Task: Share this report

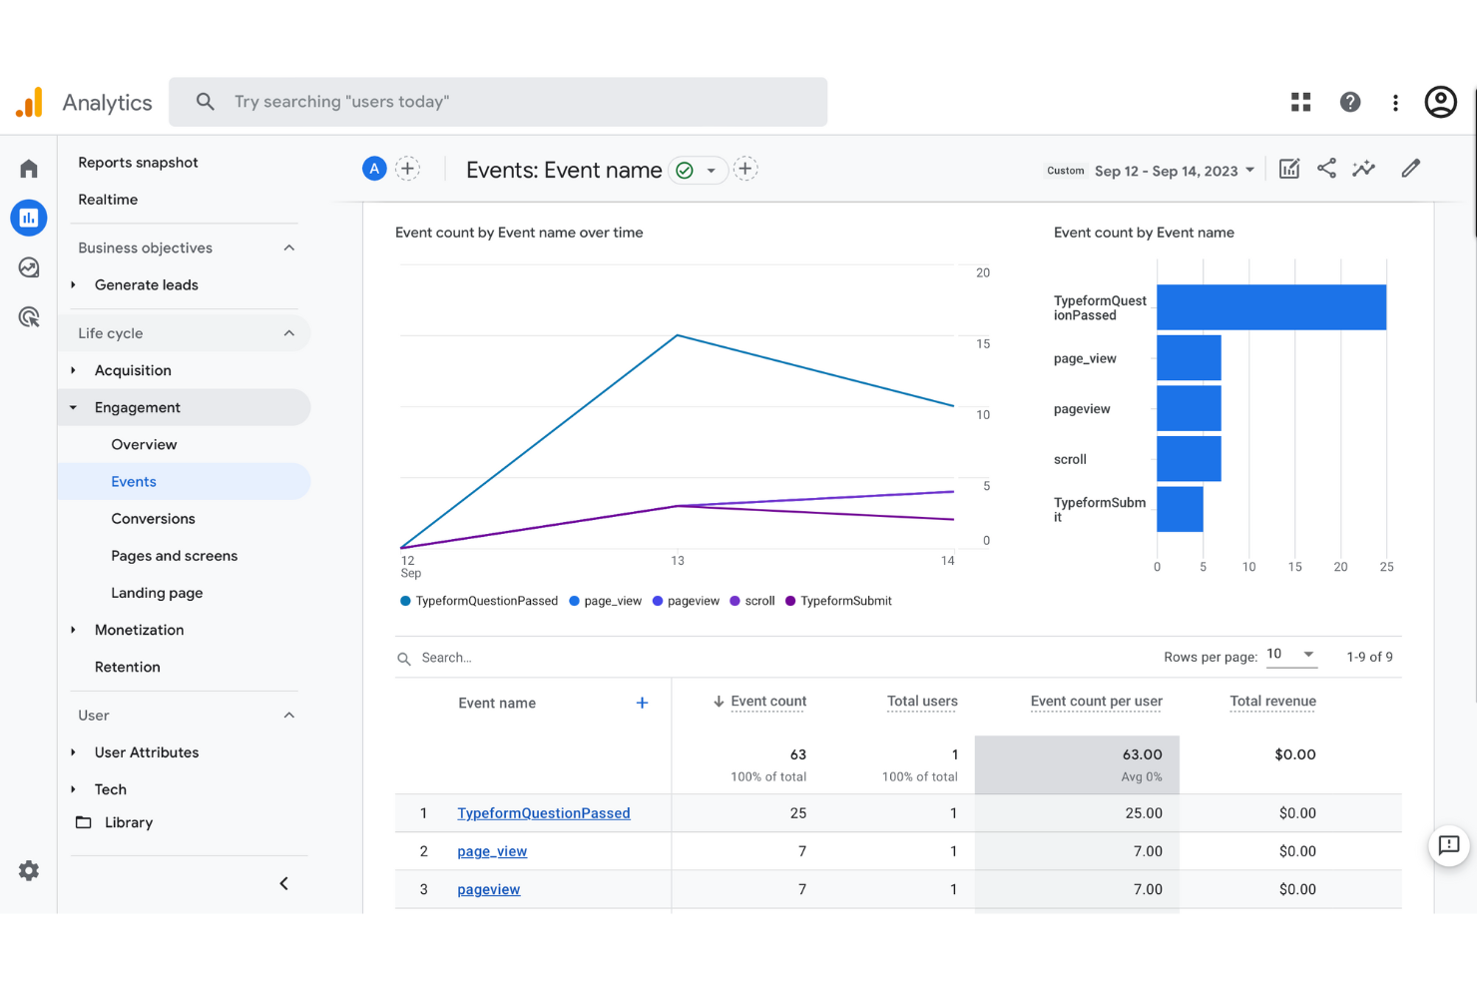Action: [x=1326, y=169]
